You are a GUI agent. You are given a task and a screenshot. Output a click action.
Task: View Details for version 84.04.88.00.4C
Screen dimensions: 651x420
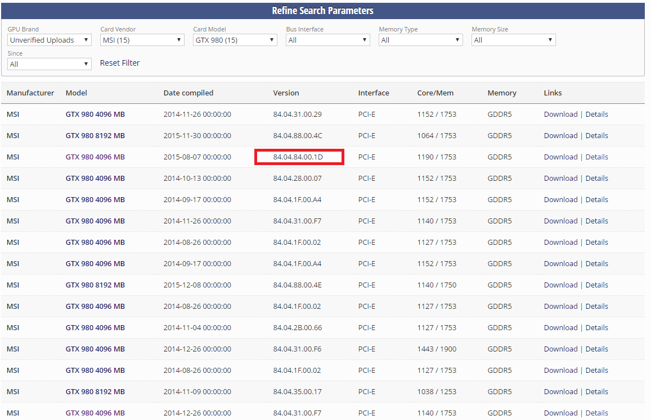click(x=596, y=135)
